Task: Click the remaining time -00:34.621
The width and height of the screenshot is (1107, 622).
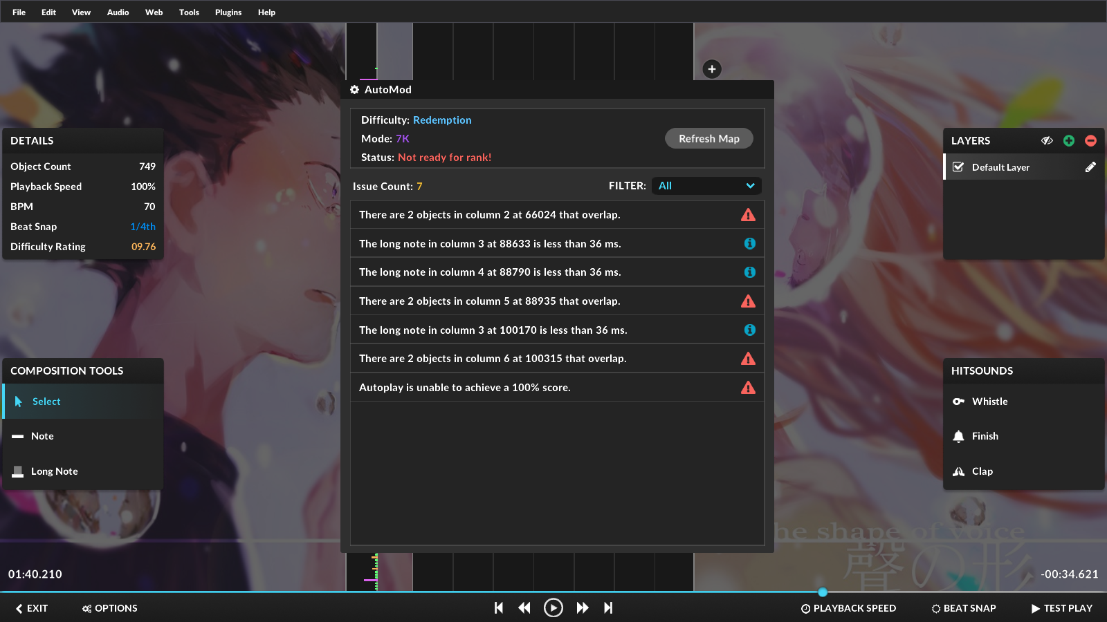Action: click(1069, 574)
